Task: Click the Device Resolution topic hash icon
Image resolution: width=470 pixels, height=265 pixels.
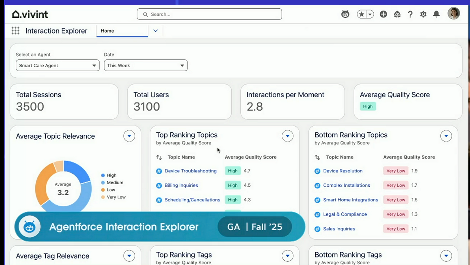Action: pyautogui.click(x=317, y=171)
